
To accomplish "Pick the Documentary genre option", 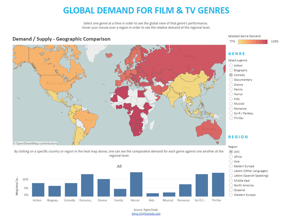I will point(231,80).
